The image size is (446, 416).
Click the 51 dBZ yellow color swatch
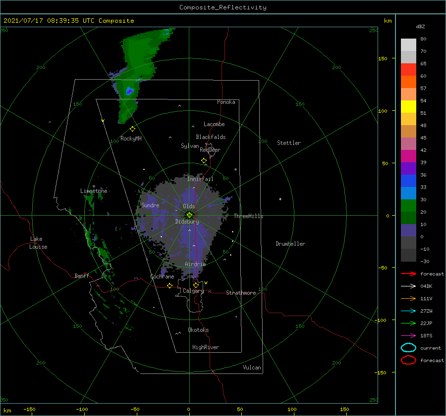click(408, 106)
